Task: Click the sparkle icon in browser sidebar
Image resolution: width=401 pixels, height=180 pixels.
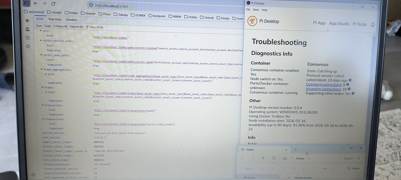Action: pyautogui.click(x=27, y=21)
